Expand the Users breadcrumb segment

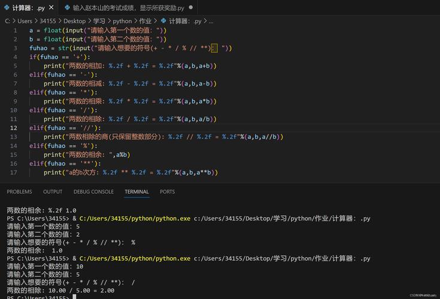coord(25,21)
